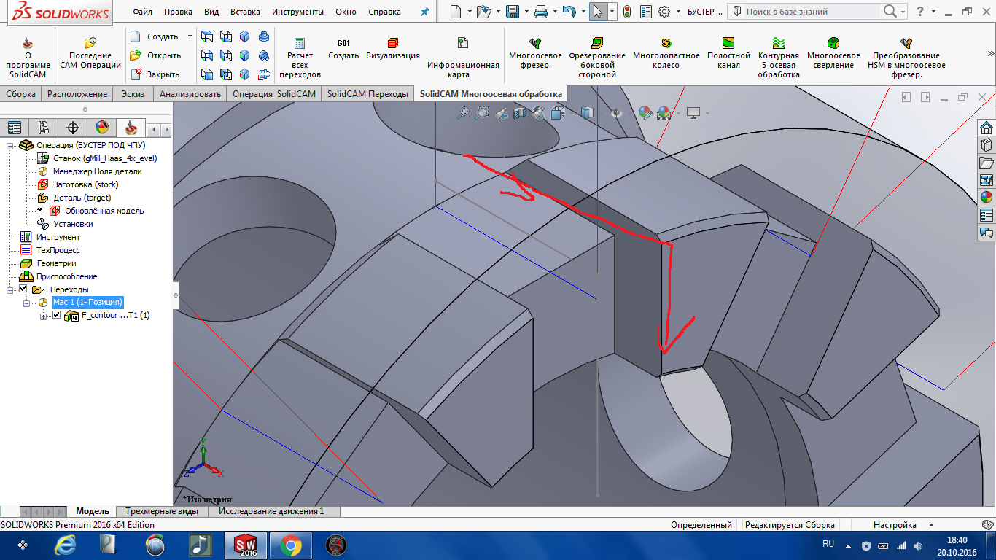Open the DisplayManager color ball tab
The image size is (996, 560).
click(x=102, y=128)
